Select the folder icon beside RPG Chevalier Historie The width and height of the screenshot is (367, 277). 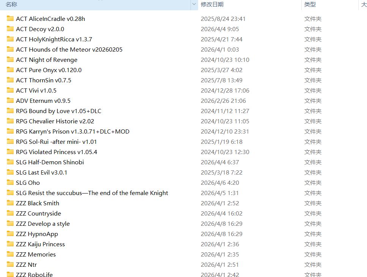click(10, 121)
